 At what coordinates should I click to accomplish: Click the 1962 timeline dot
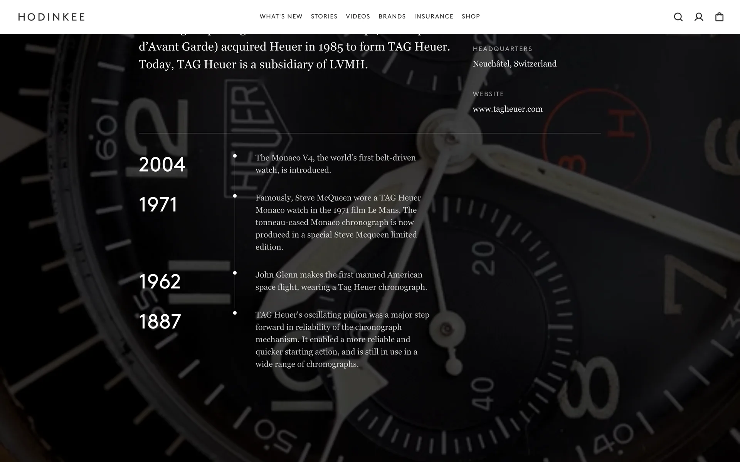(235, 273)
